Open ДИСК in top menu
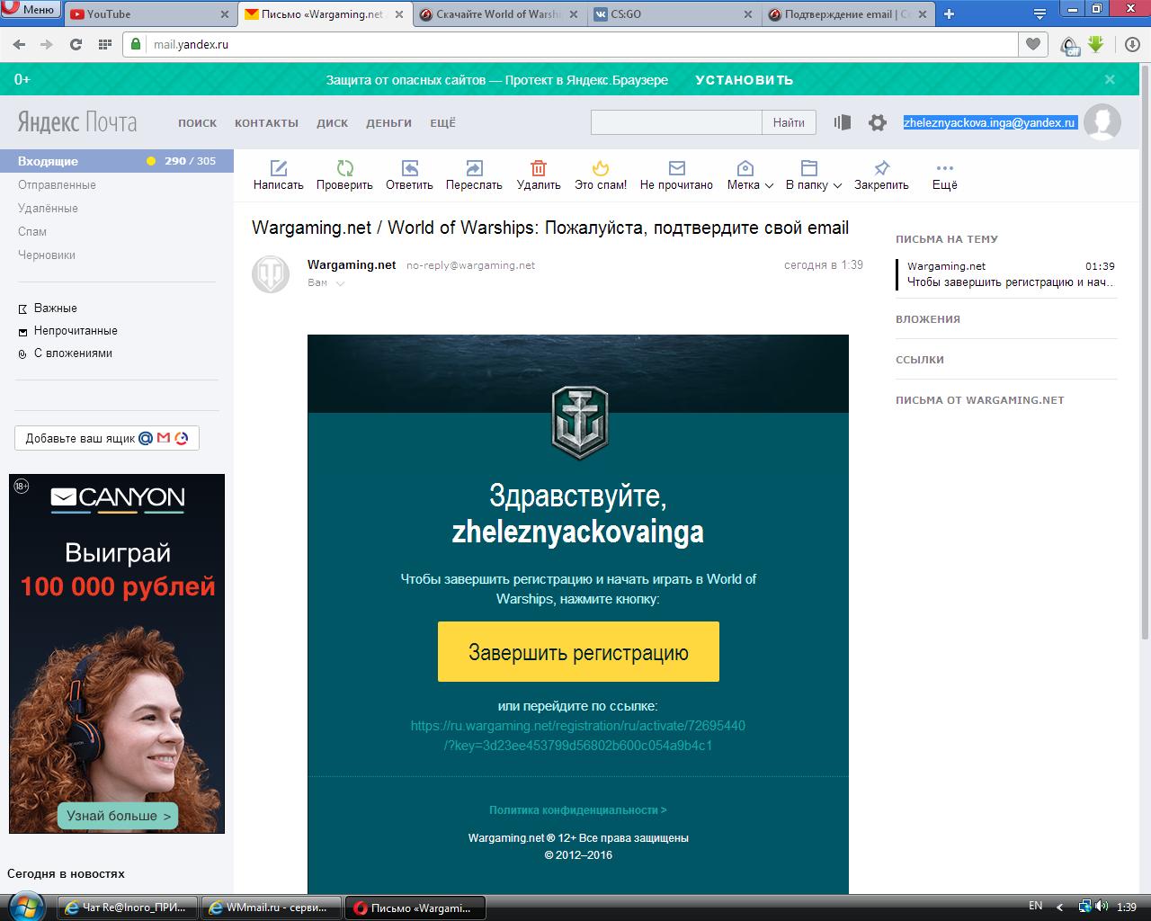 332,123
